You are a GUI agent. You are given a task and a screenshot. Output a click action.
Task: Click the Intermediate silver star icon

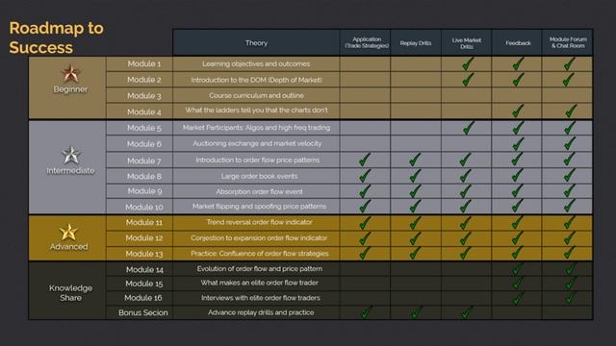pos(70,155)
